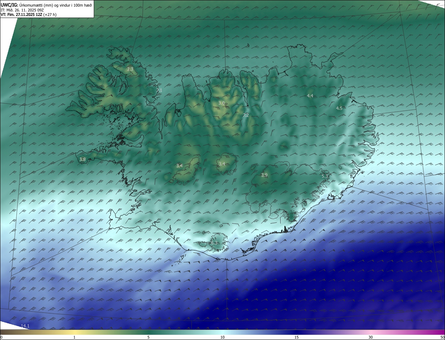Click the UWC/IG map title line
Viewport: 445px width, 340px height.
46,5
